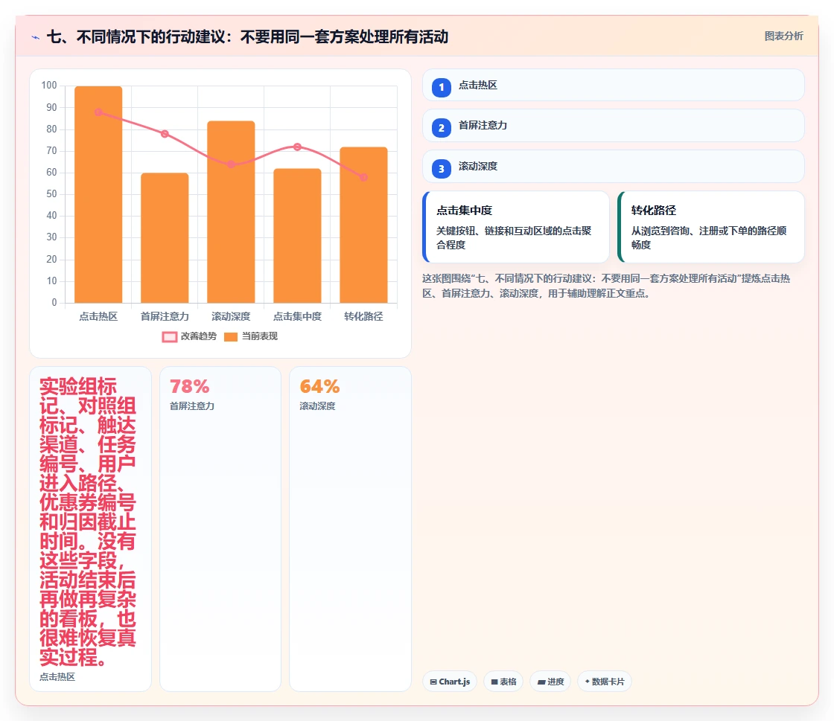Click the 进度 tag
The width and height of the screenshot is (834, 721).
click(550, 682)
